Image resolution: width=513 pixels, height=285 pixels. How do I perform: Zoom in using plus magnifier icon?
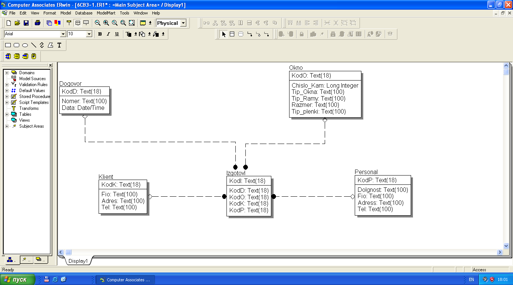[x=106, y=23]
